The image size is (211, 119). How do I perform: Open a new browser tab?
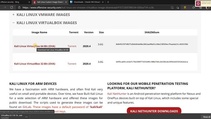coord(108,2)
